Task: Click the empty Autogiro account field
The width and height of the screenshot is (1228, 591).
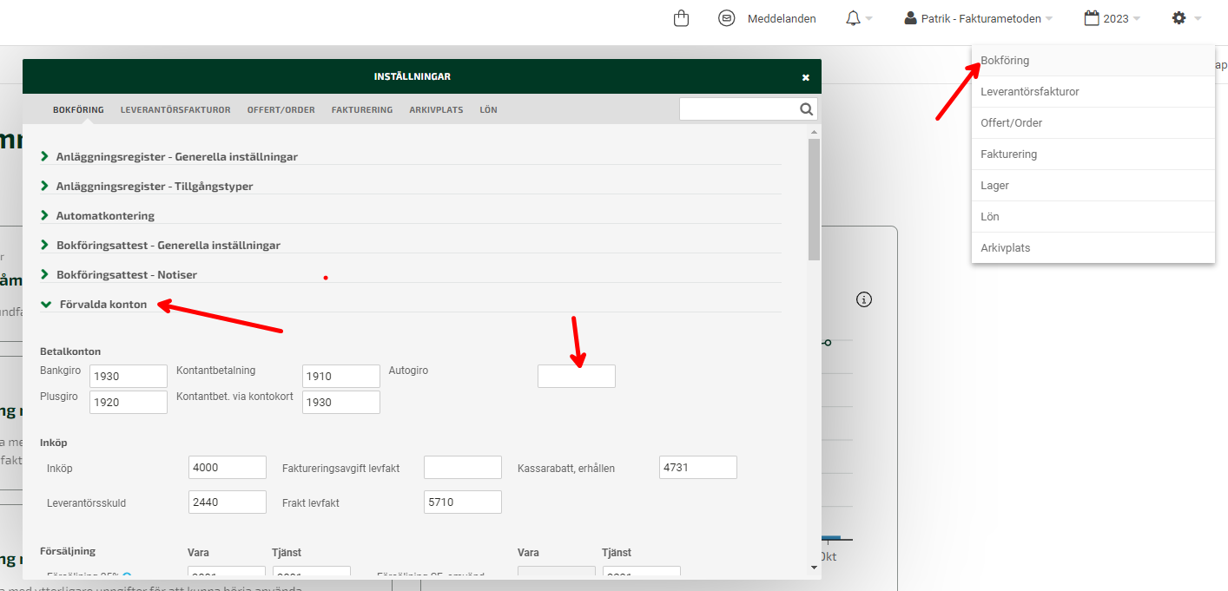Action: (577, 376)
